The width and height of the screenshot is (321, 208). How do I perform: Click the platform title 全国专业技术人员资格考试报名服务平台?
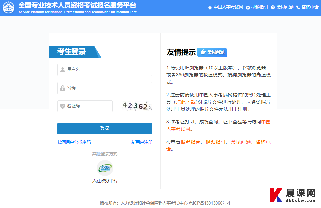77,5
